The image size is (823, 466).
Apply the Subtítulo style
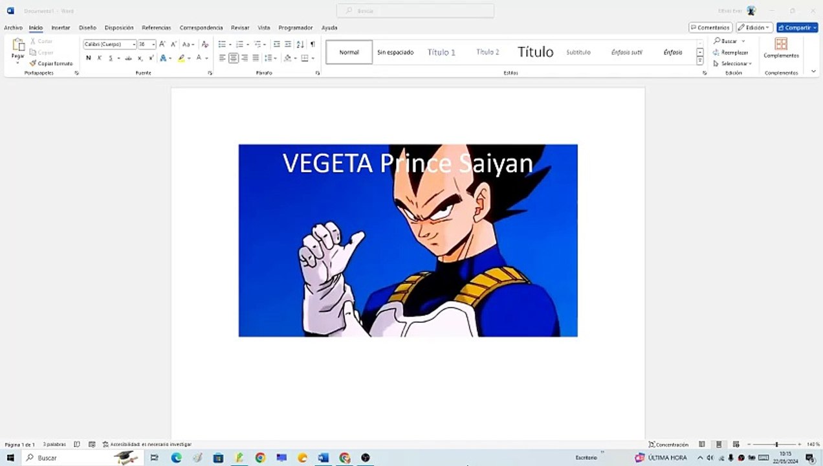(x=578, y=52)
